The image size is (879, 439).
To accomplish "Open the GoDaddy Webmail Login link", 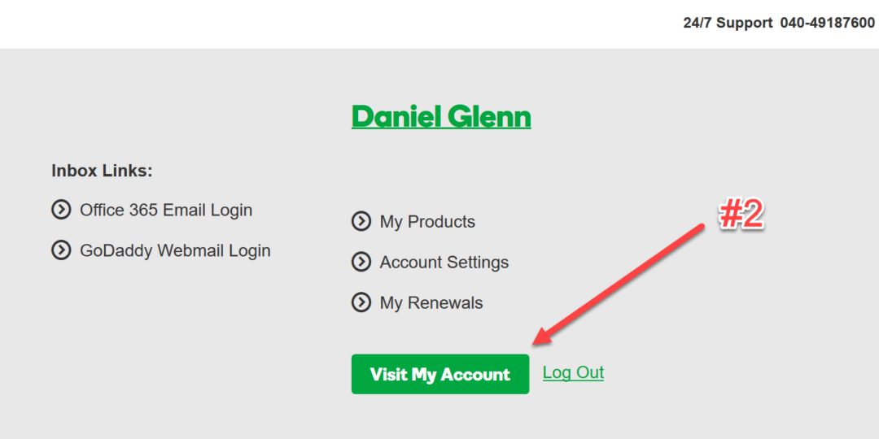I will [175, 250].
